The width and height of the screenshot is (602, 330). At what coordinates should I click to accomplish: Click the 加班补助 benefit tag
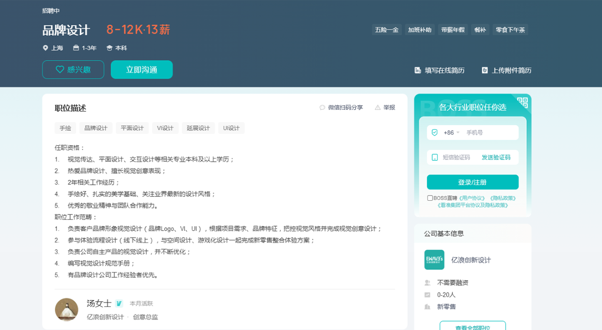coord(420,30)
